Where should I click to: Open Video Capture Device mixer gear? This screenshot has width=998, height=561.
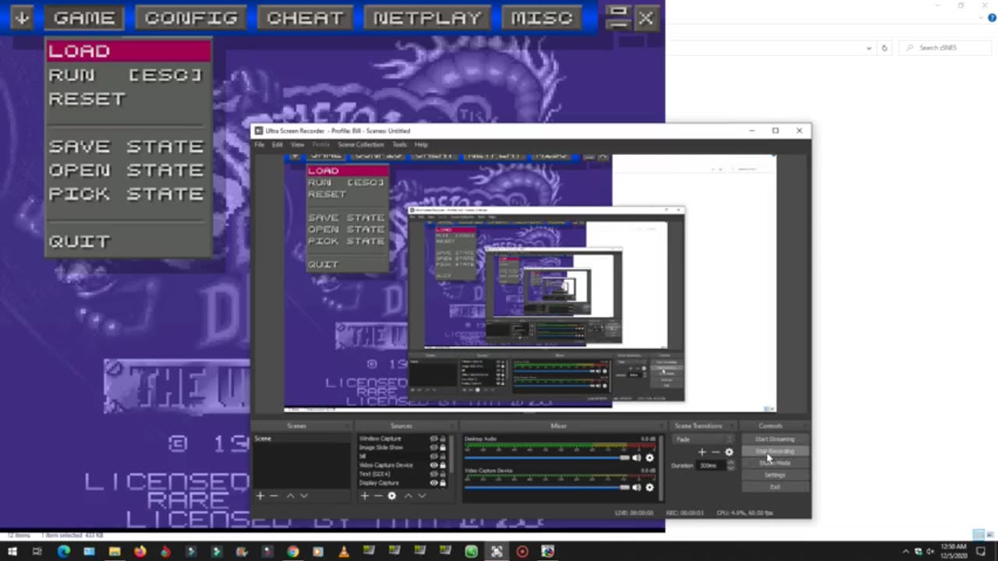[x=649, y=487]
